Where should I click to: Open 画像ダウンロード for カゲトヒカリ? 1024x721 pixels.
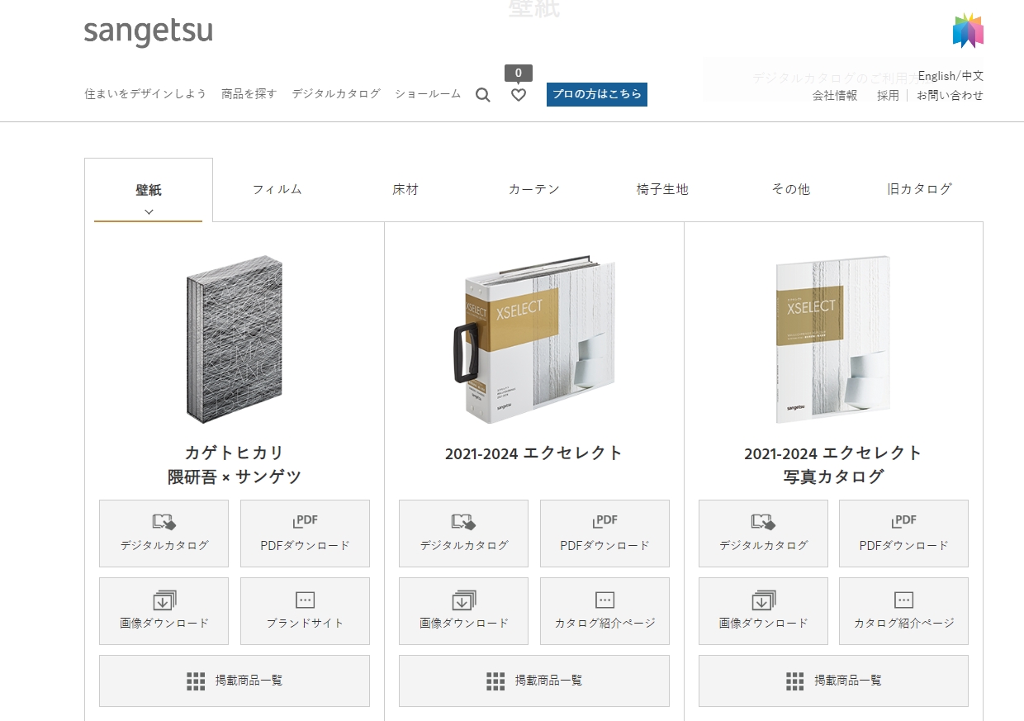[x=164, y=611]
